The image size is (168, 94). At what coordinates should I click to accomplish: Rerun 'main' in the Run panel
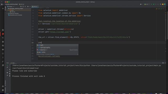pyautogui.click(x=7, y=65)
